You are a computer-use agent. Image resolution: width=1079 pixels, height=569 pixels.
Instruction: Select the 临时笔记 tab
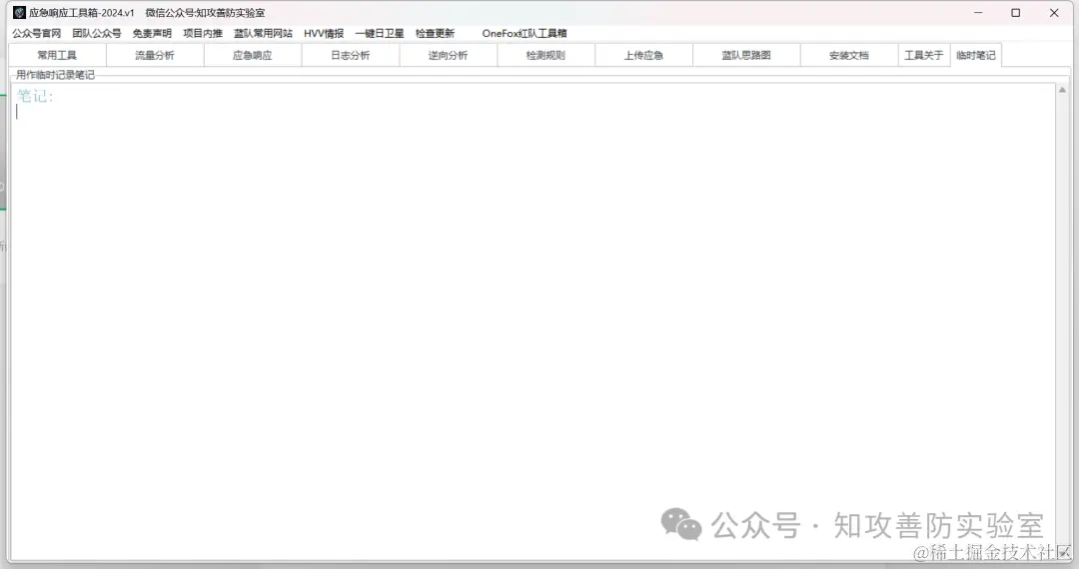coord(976,55)
